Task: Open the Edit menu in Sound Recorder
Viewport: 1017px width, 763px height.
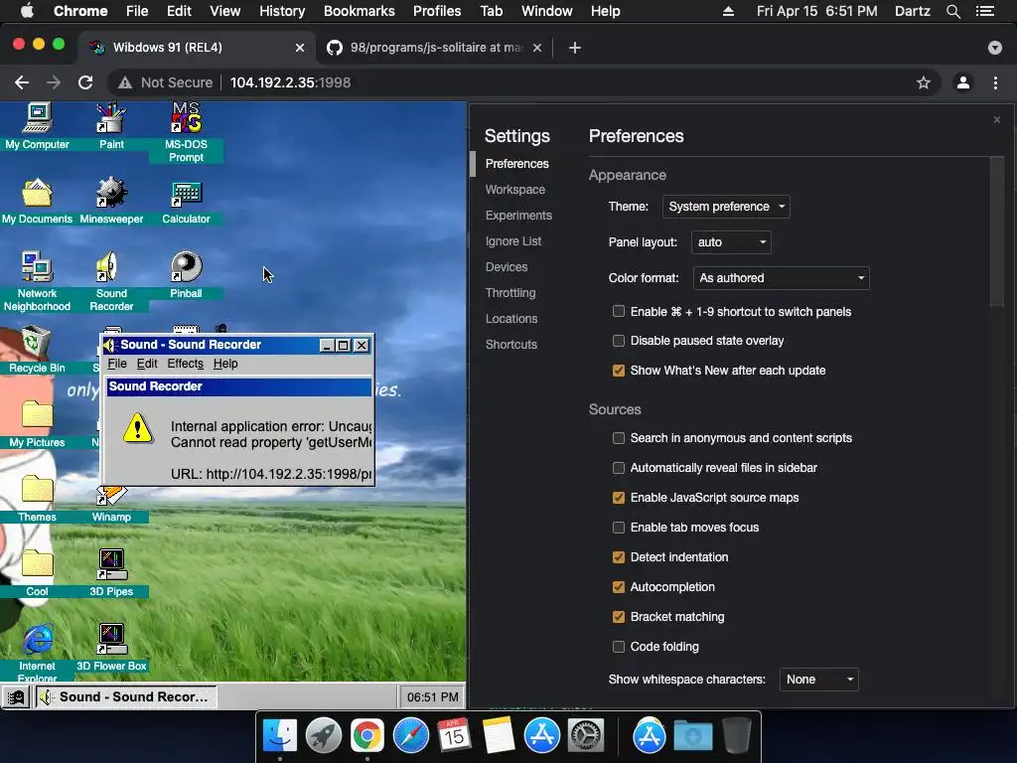Action: point(147,364)
